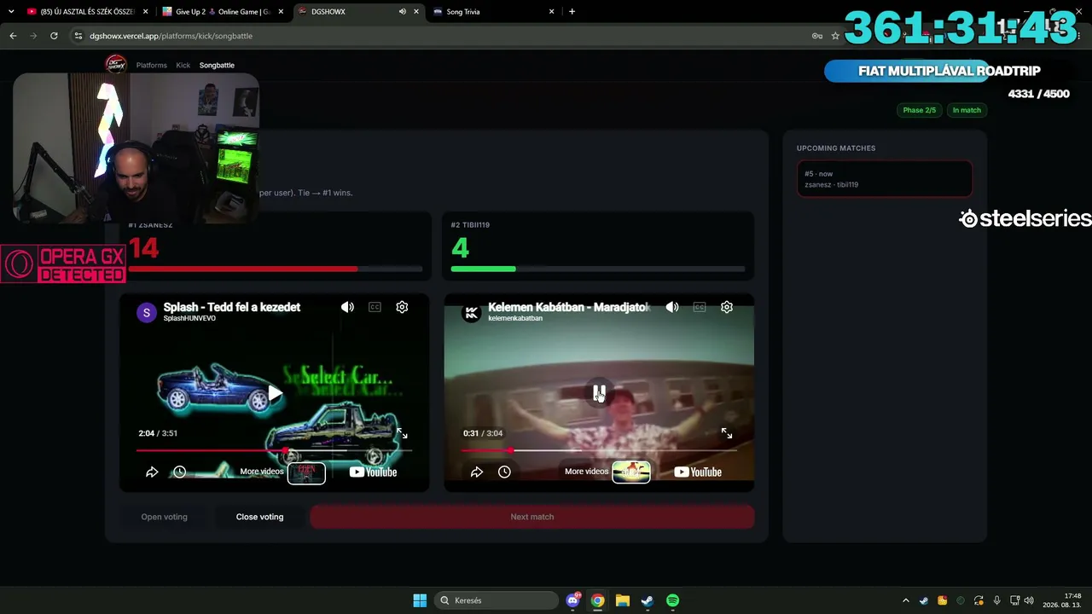Enter fullscreen on Splash video
The height and width of the screenshot is (614, 1092).
[x=402, y=433]
